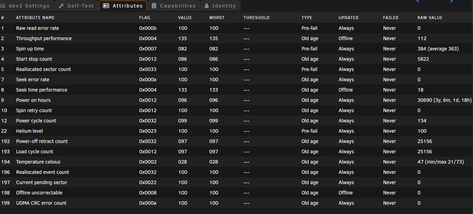
Task: Switch to the Identity tab
Action: (220, 6)
